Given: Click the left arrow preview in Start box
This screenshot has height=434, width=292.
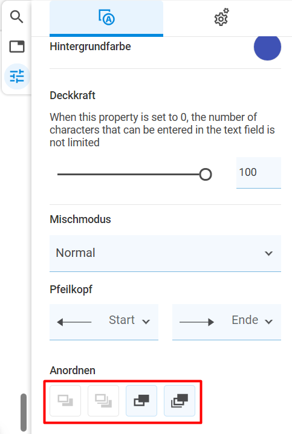Looking at the screenshot, I should (x=74, y=322).
